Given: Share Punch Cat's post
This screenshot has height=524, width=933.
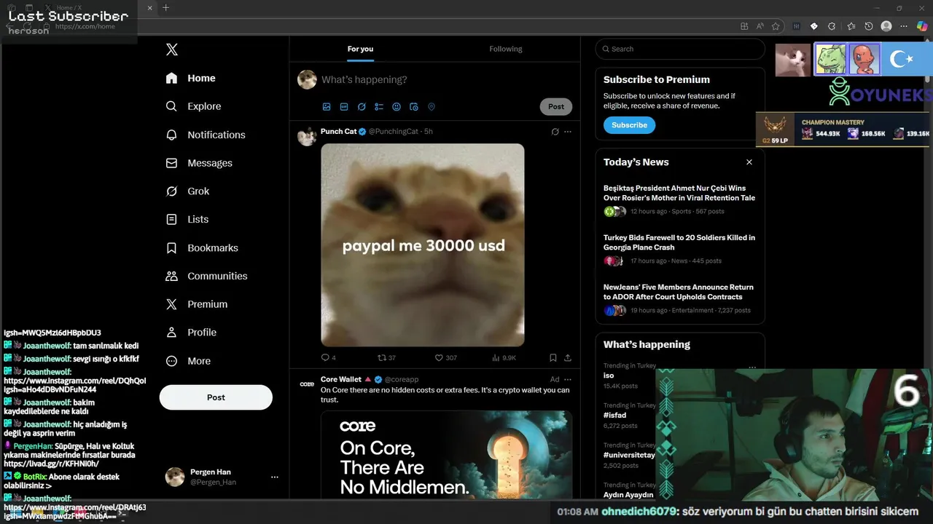Looking at the screenshot, I should (568, 357).
